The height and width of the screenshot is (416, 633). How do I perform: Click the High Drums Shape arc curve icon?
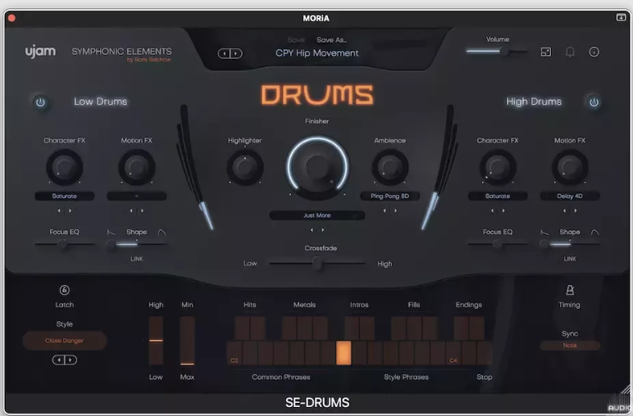coord(595,233)
